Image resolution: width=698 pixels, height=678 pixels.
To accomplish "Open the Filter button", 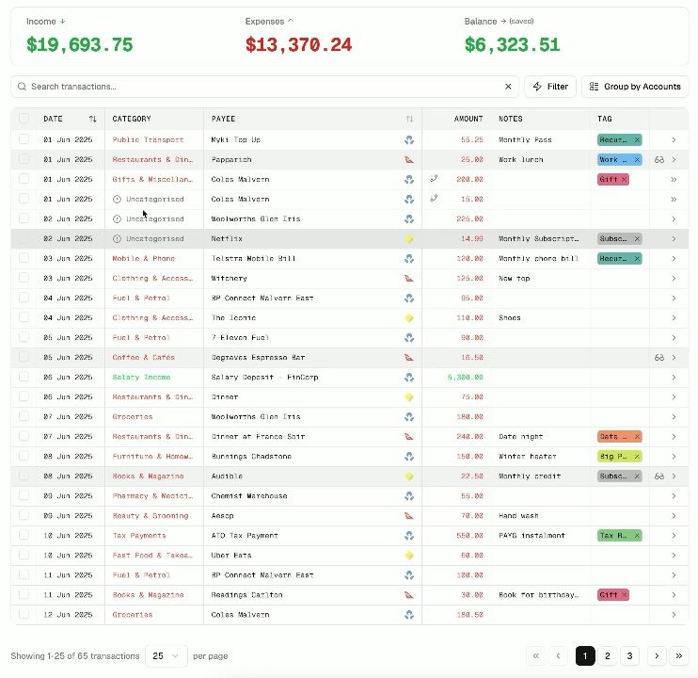I will point(550,87).
